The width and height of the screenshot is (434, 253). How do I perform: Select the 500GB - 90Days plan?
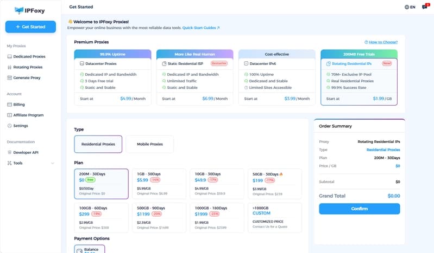point(159,218)
